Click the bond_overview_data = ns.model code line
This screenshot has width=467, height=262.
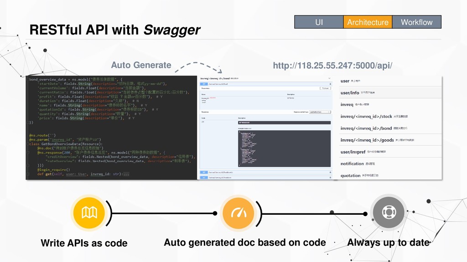(76, 79)
